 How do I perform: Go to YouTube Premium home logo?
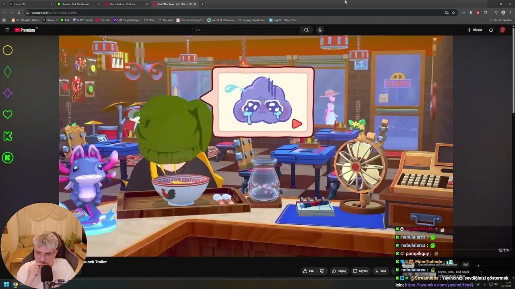tap(26, 30)
